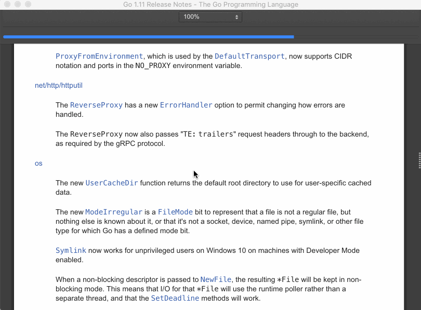This screenshot has height=310, width=421.
Task: Click the NO_PROXY code text
Action: pos(153,66)
